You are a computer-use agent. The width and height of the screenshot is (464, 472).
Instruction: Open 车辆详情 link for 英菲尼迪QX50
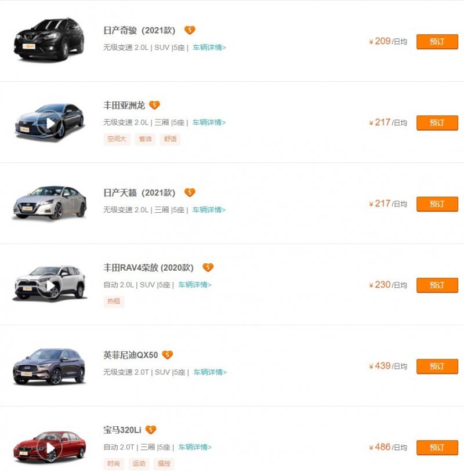pyautogui.click(x=210, y=372)
